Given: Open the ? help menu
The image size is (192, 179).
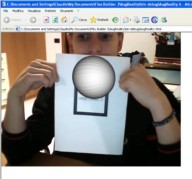Looking at the screenshot, I should [x=78, y=11].
